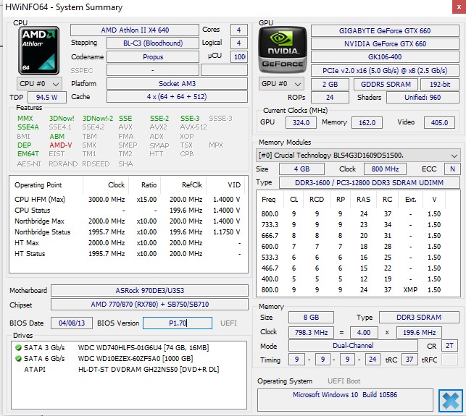This screenshot has width=466, height=416.
Task: Click the Video clock 405.0 value
Action: click(440, 123)
